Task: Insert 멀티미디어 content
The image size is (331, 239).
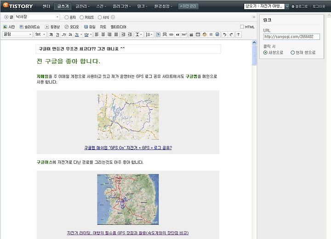Action: [119, 27]
